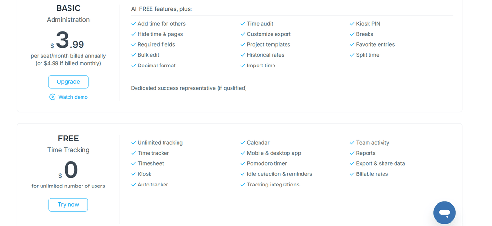
Task: Click the Export & share data feature
Action: coord(380,164)
